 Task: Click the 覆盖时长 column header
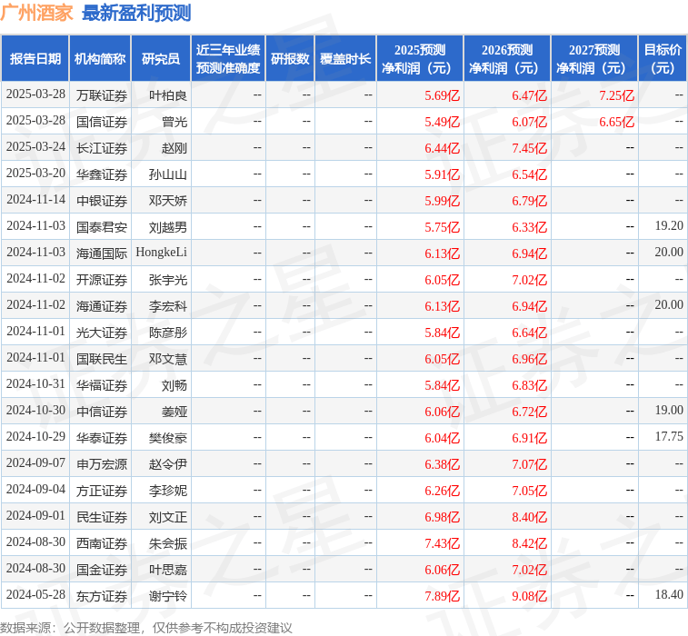pyautogui.click(x=345, y=59)
